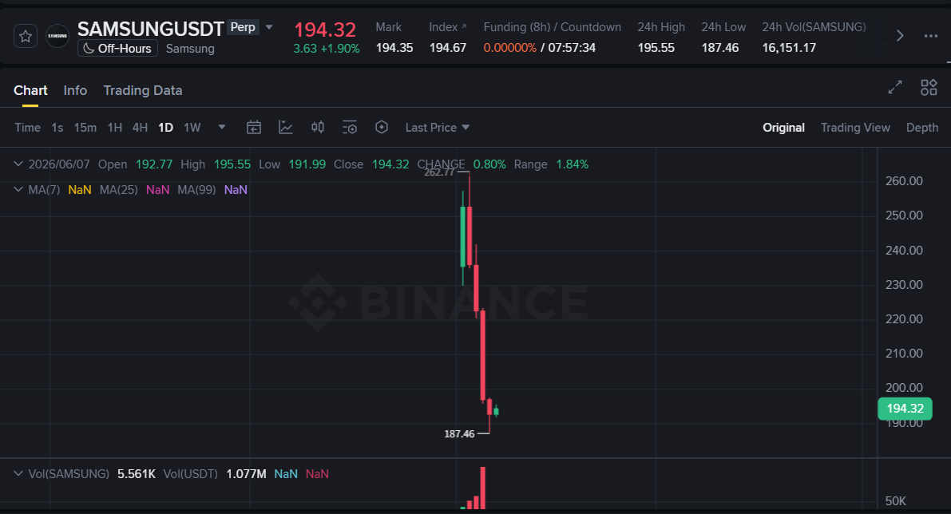The height and width of the screenshot is (514, 951).
Task: Click the Samsung logo icon
Action: click(x=57, y=37)
